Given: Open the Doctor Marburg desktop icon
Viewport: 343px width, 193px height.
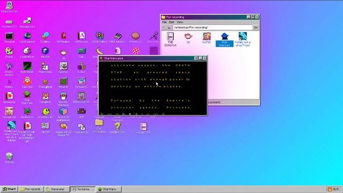Looking at the screenshot, I should point(63,99).
